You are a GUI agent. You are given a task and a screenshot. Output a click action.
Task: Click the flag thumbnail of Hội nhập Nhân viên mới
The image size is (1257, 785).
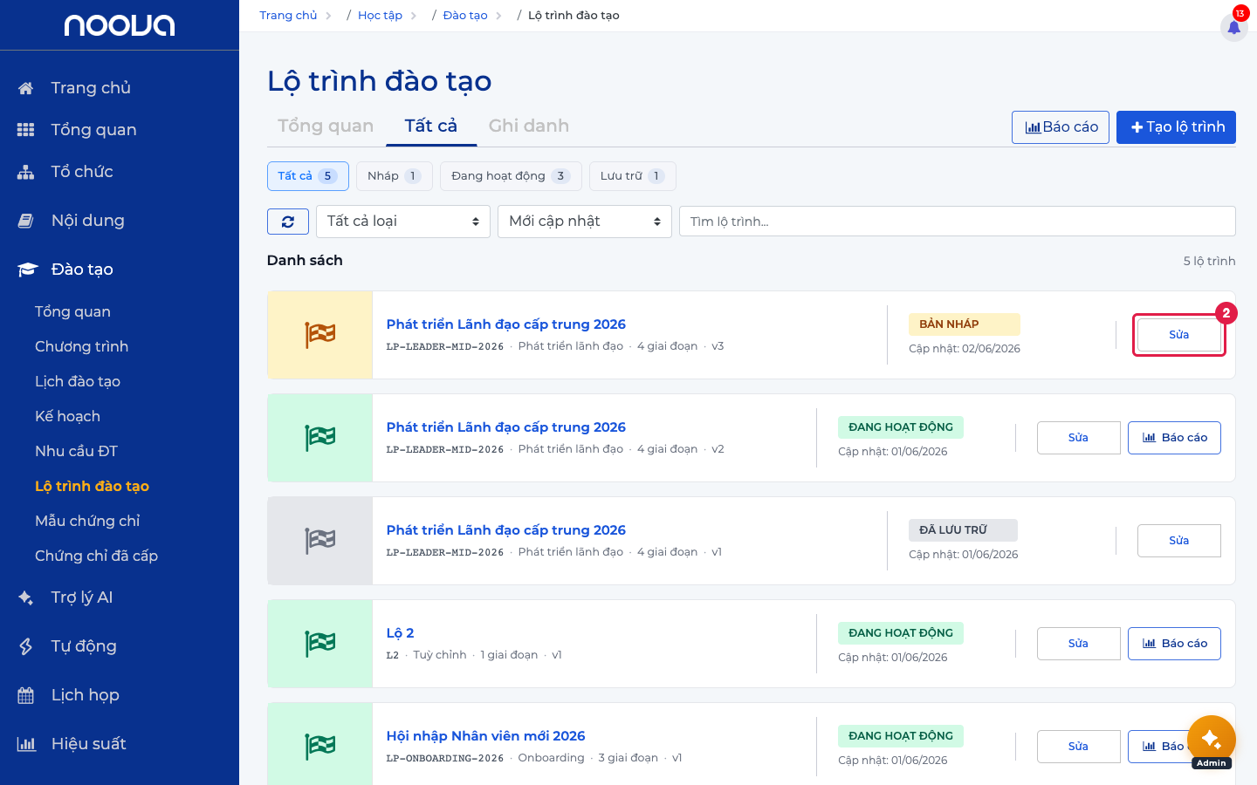pyautogui.click(x=320, y=744)
